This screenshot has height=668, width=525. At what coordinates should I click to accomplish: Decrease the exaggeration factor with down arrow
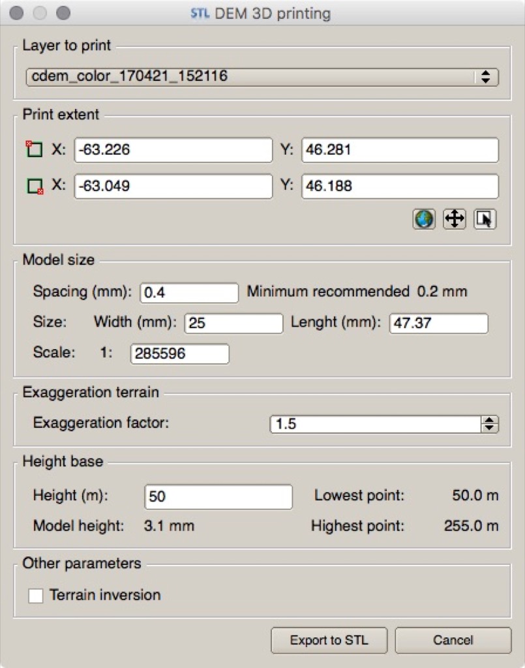(490, 428)
